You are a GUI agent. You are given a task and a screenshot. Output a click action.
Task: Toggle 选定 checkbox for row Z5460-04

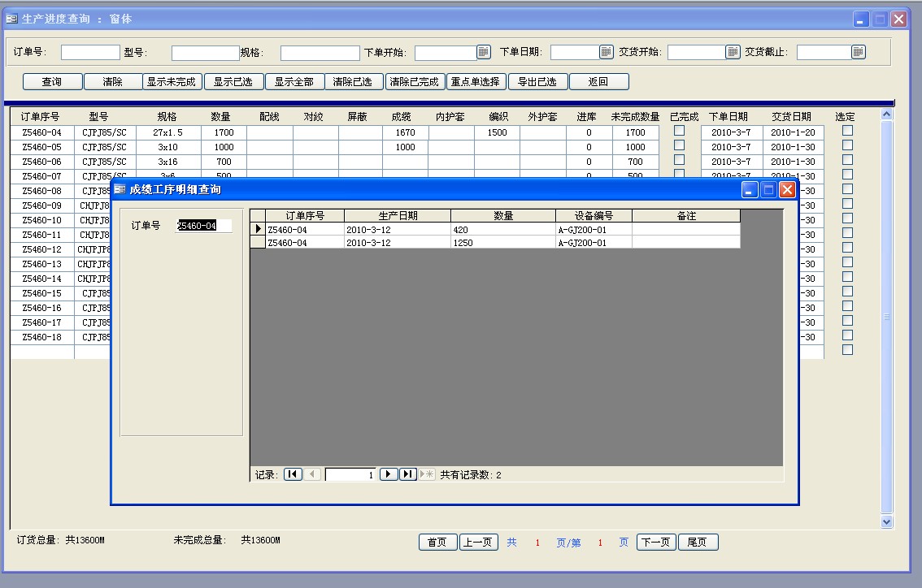(x=847, y=131)
